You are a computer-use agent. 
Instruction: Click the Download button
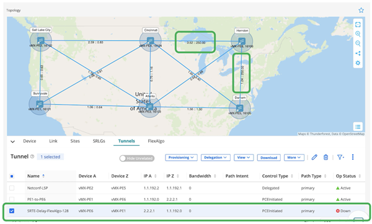pos(269,158)
